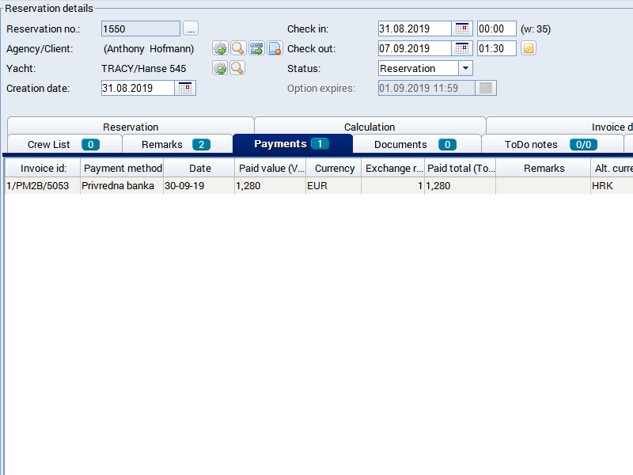Viewport: 633px width, 475px height.
Task: Click the Check in time field
Action: tap(496, 29)
